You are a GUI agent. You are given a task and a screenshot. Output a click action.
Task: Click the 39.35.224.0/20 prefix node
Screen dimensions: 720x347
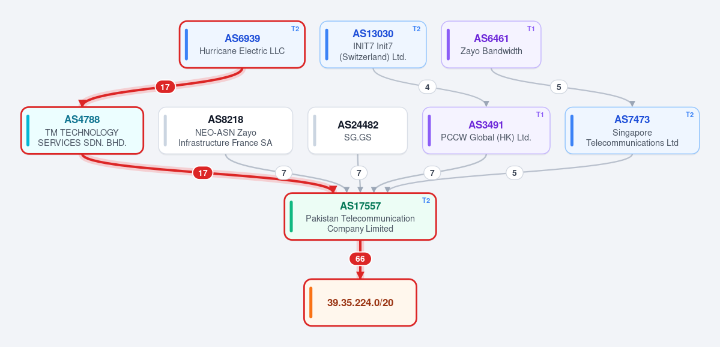(360, 303)
